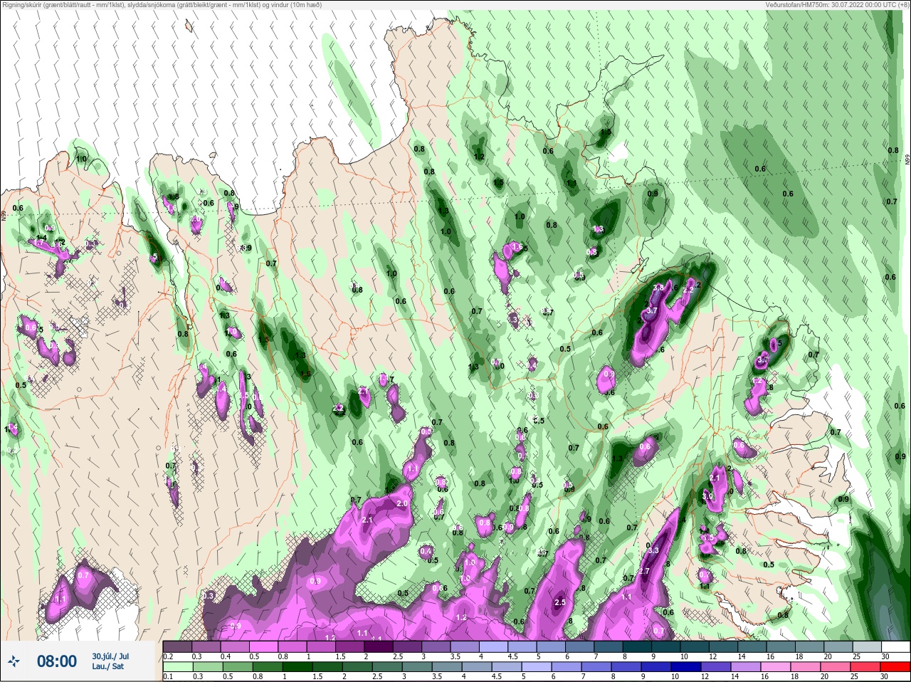Select the snow legend swatch starting at 10
Viewport: 911px width, 682px height.
pyautogui.click(x=694, y=646)
